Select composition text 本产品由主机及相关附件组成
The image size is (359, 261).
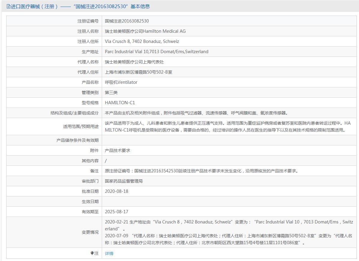[132, 113]
